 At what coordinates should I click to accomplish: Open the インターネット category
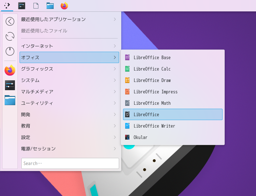69,46
